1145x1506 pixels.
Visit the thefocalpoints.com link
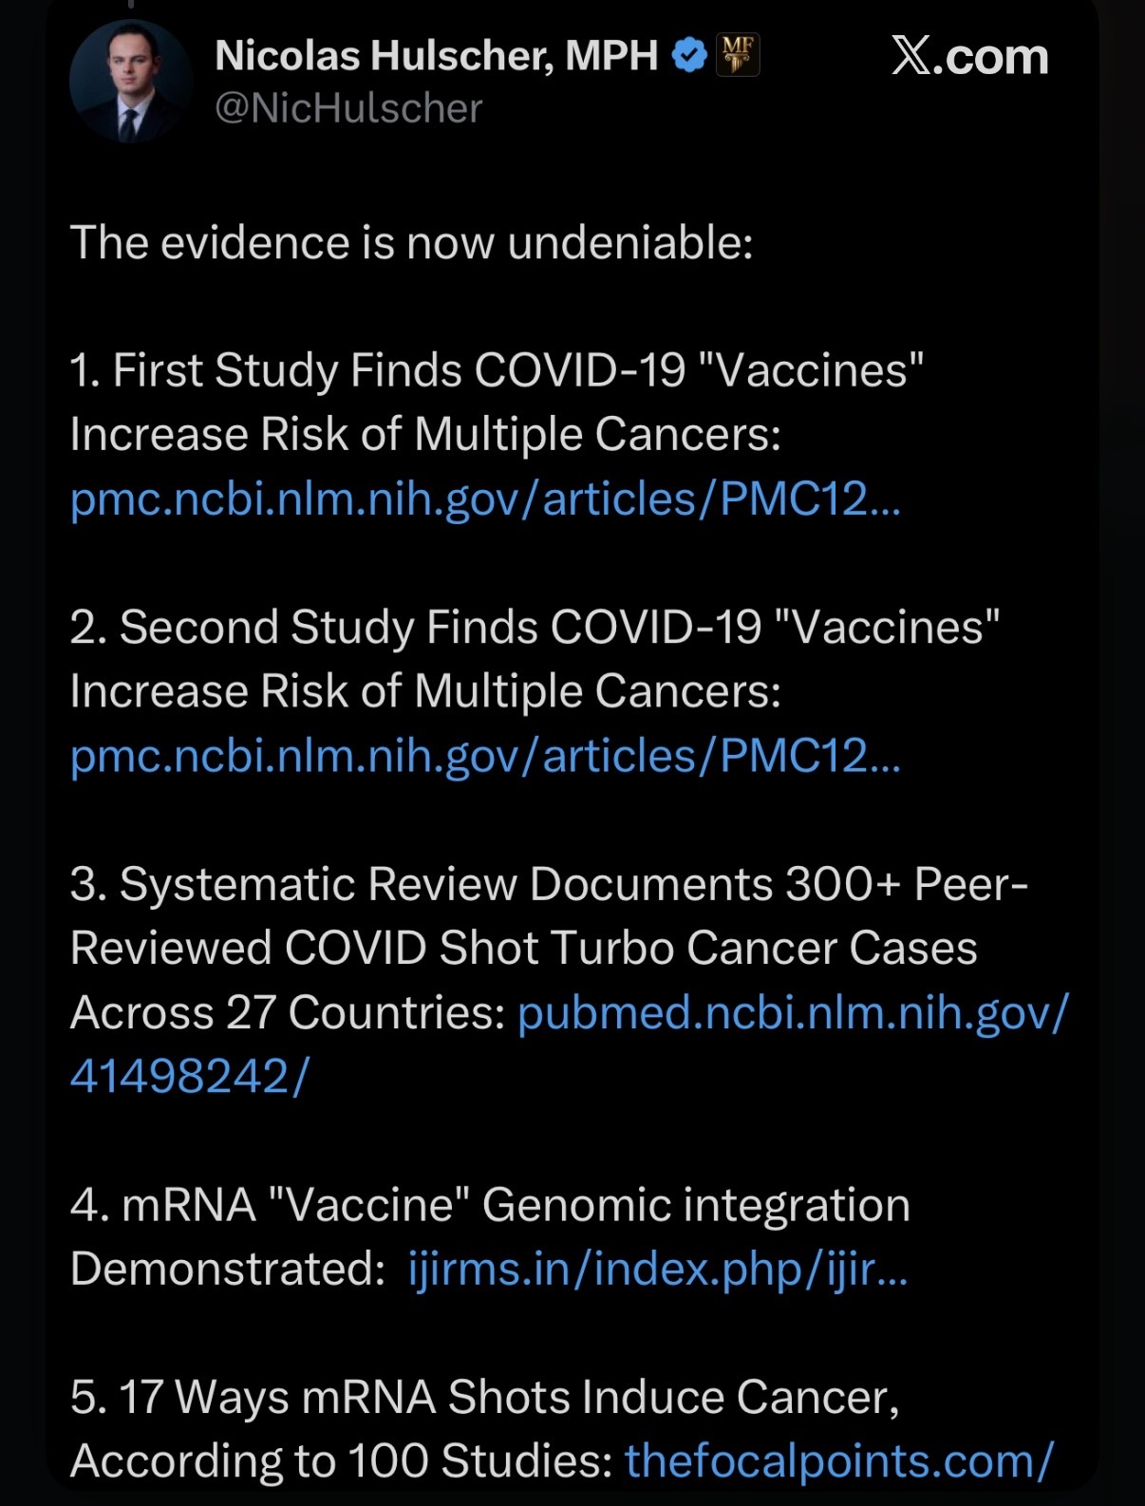(x=838, y=1460)
